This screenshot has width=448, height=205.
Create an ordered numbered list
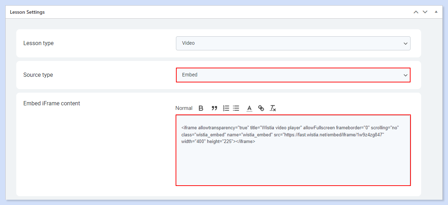click(x=226, y=108)
